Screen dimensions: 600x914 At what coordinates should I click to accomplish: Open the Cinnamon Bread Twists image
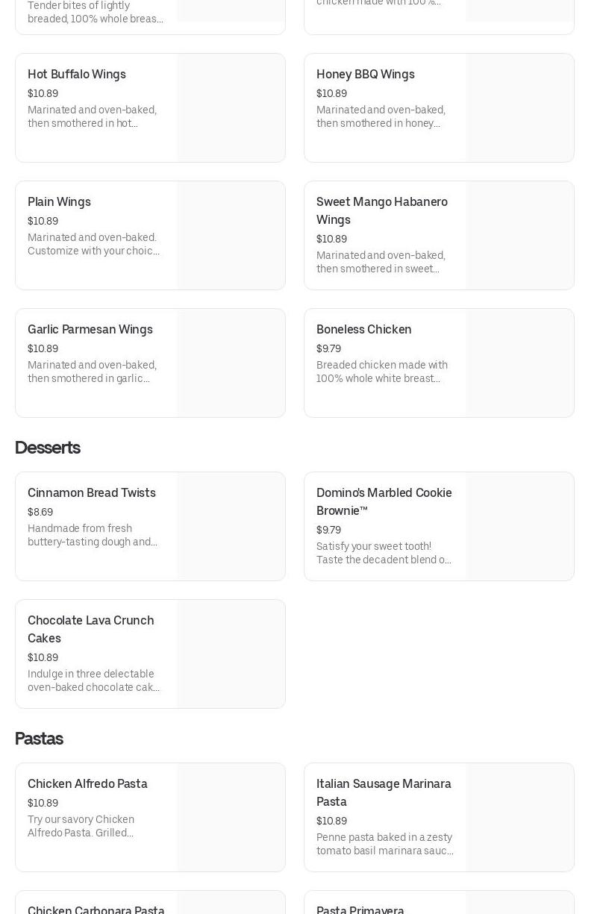(231, 527)
